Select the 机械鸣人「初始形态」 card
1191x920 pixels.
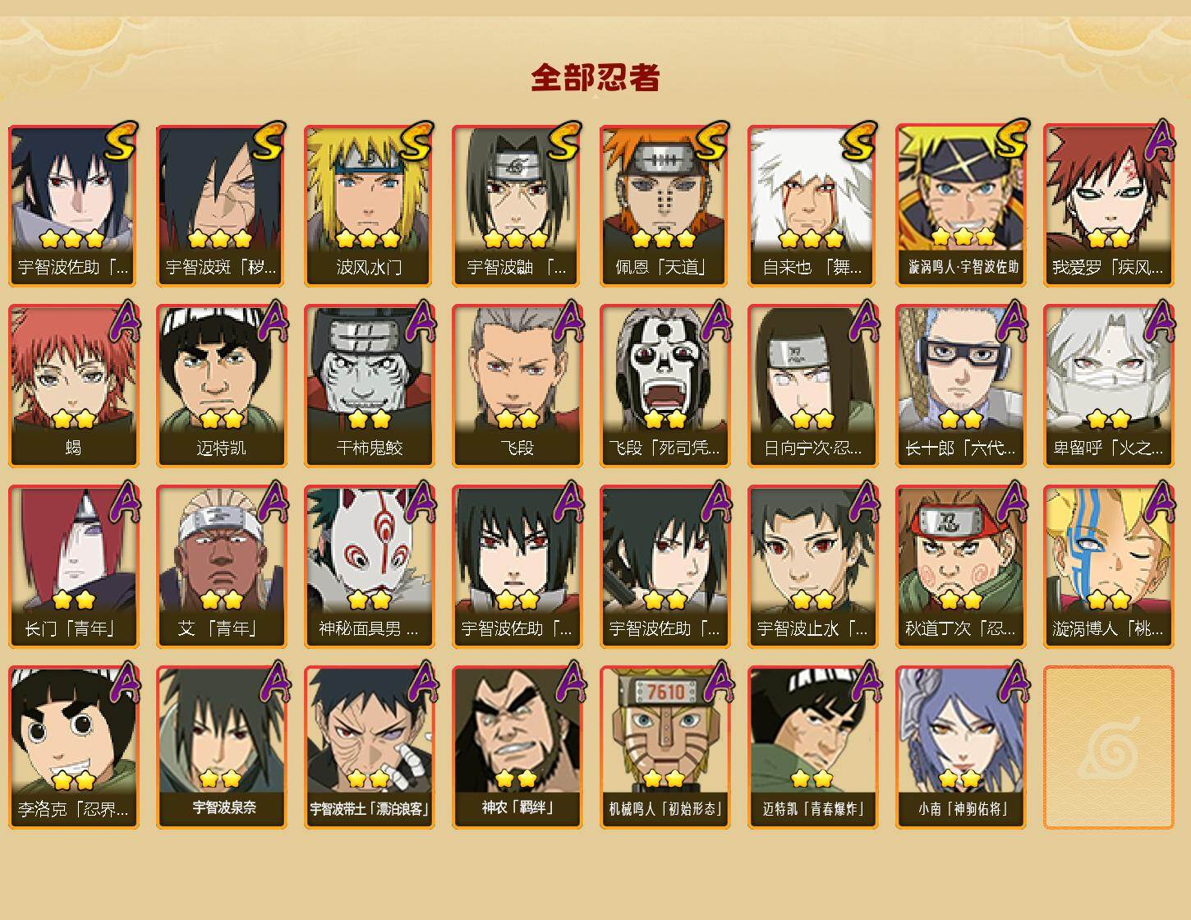(x=664, y=747)
